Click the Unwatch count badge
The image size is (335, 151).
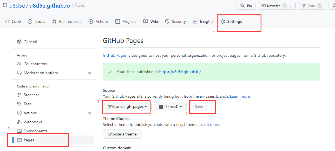tap(284, 6)
